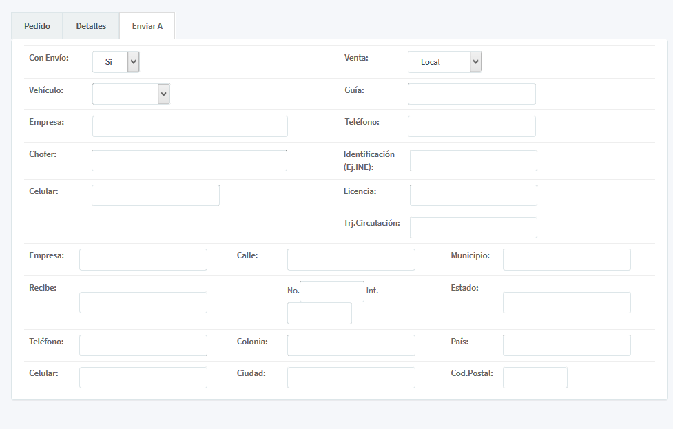Click the Trj.Circulación text field

[x=473, y=228]
